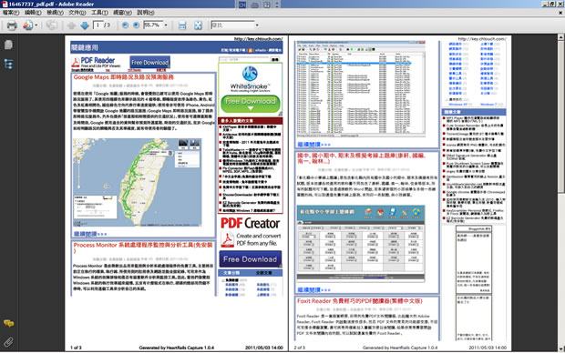Image resolution: width=565 pixels, height=353 pixels.
Task: Click the Taiwan traffic map image
Action: [138, 183]
